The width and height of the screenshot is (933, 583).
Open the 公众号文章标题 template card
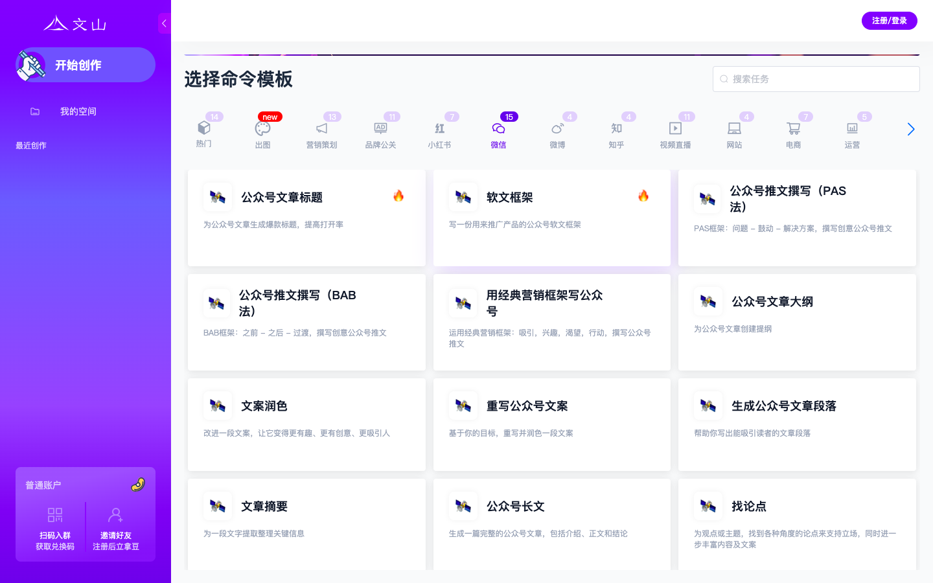pos(306,218)
